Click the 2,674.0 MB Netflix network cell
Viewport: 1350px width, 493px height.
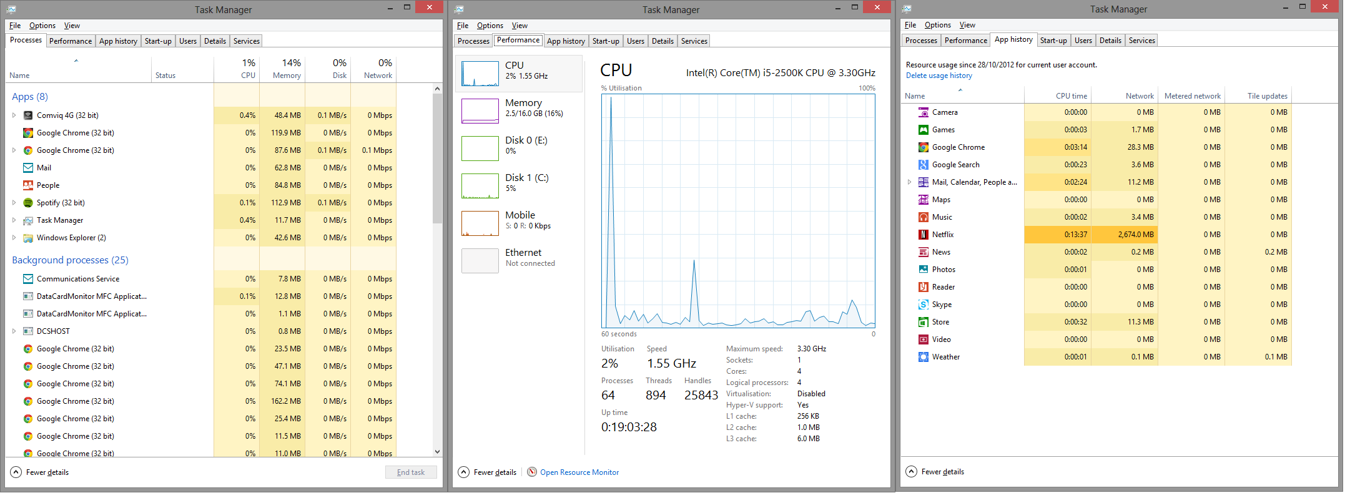(x=1125, y=235)
